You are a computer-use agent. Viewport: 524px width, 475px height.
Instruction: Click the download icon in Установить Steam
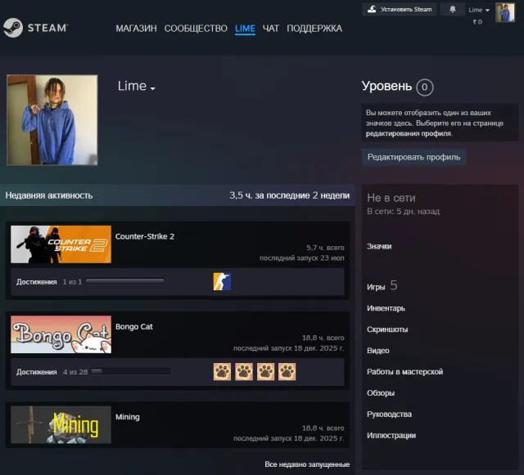(372, 9)
